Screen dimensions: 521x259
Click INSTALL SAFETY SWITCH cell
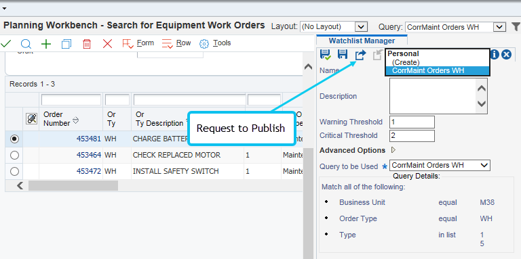(x=176, y=171)
